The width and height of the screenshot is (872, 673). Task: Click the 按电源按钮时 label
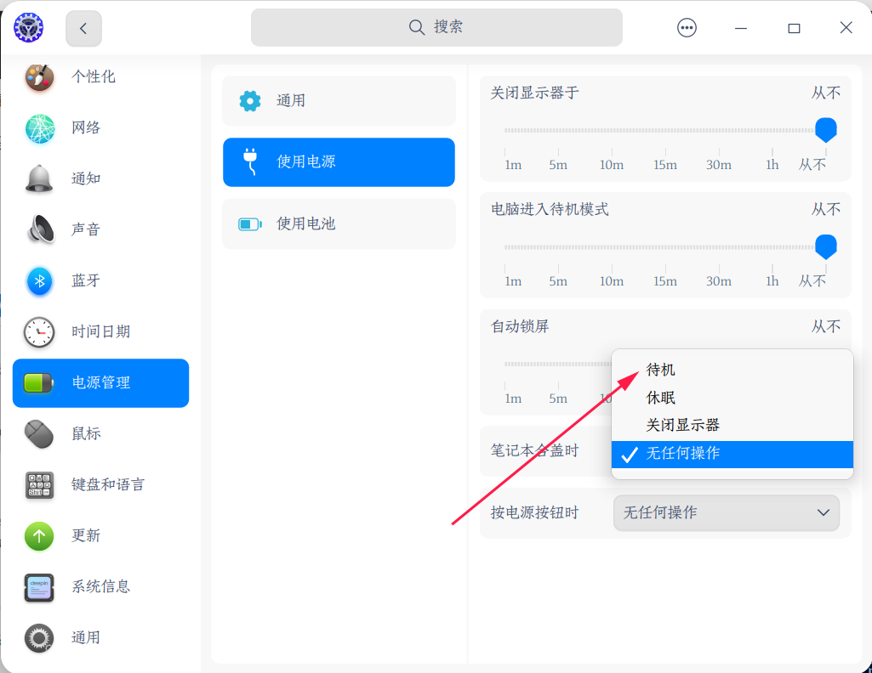[x=534, y=512]
